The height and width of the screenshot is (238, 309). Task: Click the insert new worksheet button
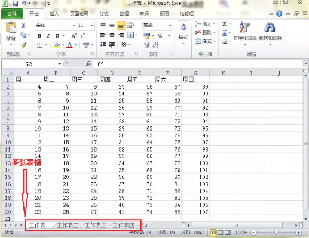tap(145, 225)
